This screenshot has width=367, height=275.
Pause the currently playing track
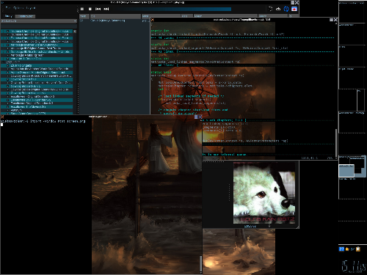click(82, 9)
